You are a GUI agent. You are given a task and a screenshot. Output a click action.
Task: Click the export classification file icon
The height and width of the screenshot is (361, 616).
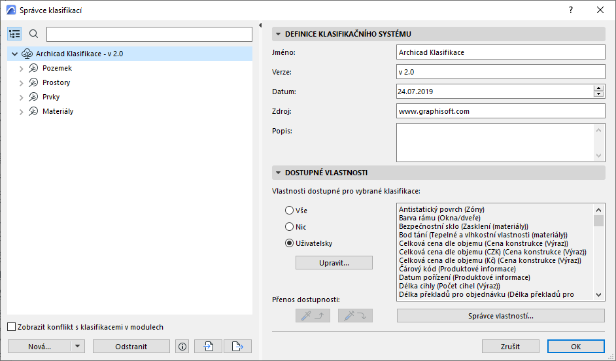[237, 347]
